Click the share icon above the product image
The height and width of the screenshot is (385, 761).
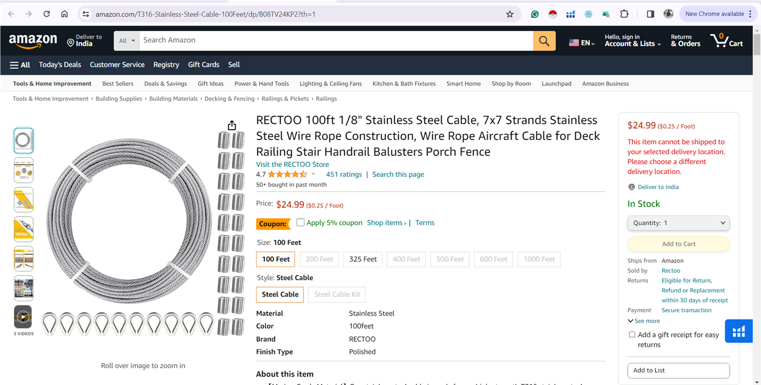[232, 126]
